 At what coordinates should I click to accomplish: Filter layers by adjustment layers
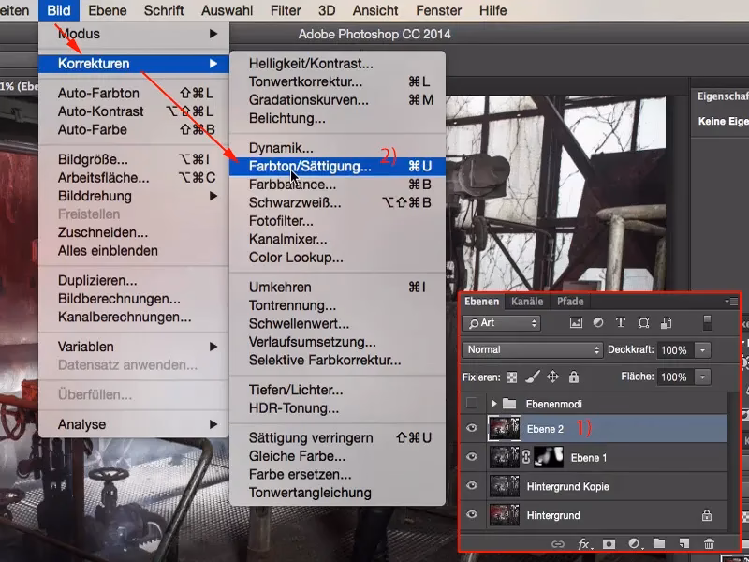pos(598,323)
